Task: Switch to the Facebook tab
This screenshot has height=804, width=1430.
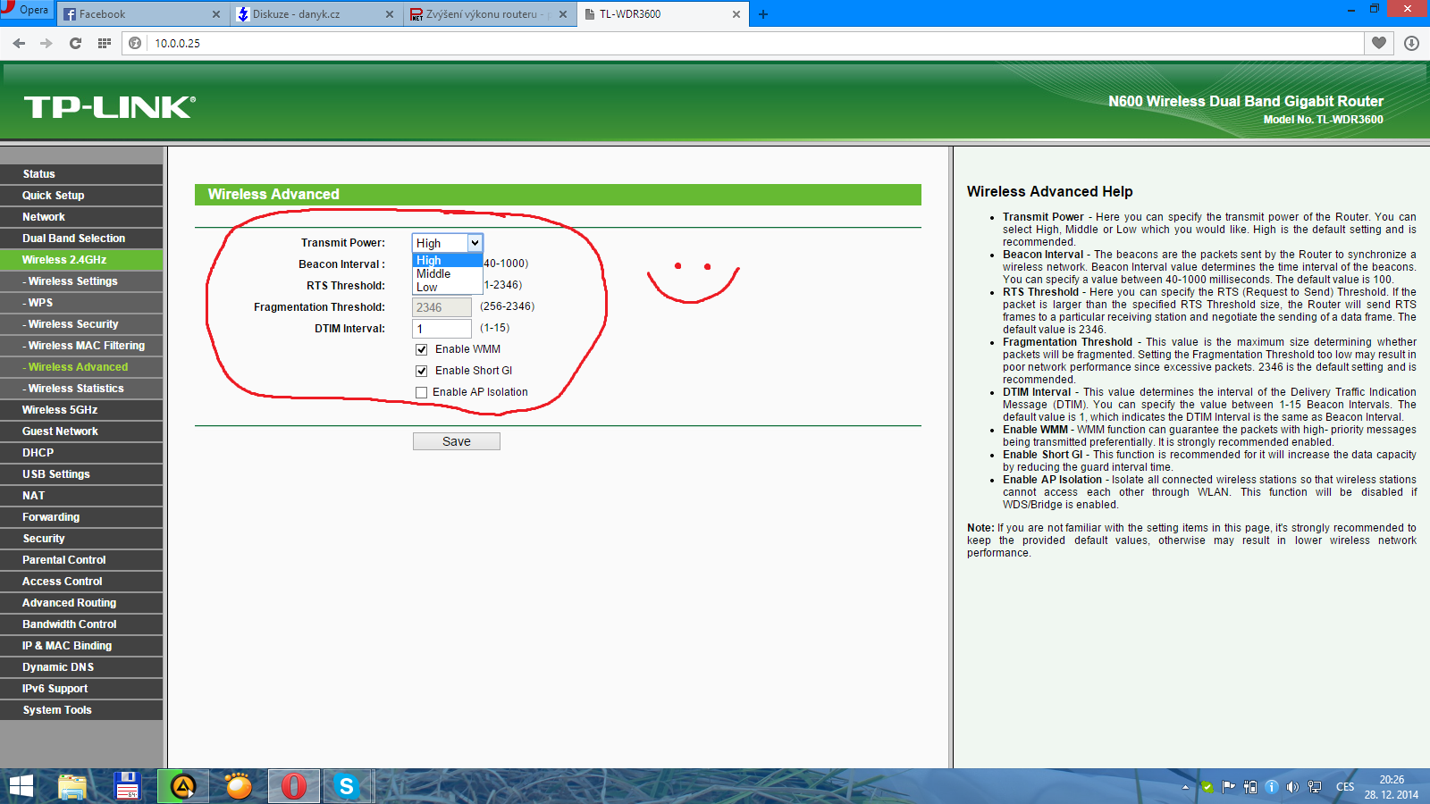Action: [141, 14]
